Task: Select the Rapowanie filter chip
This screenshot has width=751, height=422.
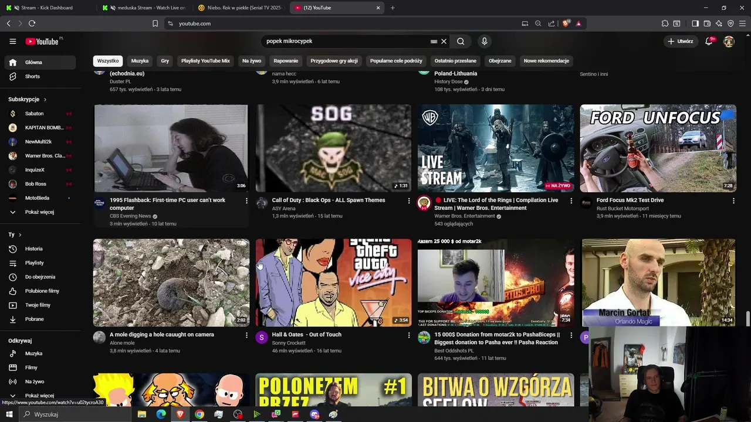Action: 286,61
